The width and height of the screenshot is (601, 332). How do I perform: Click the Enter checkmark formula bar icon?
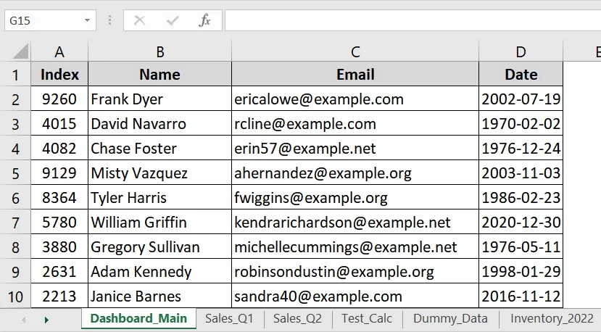[173, 20]
